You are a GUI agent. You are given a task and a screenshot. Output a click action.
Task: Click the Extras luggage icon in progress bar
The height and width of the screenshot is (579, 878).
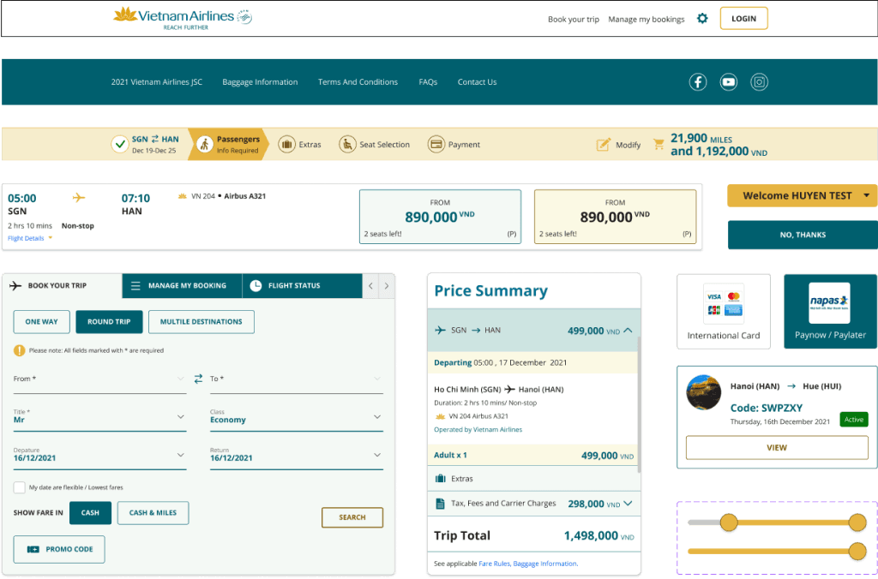(x=286, y=145)
